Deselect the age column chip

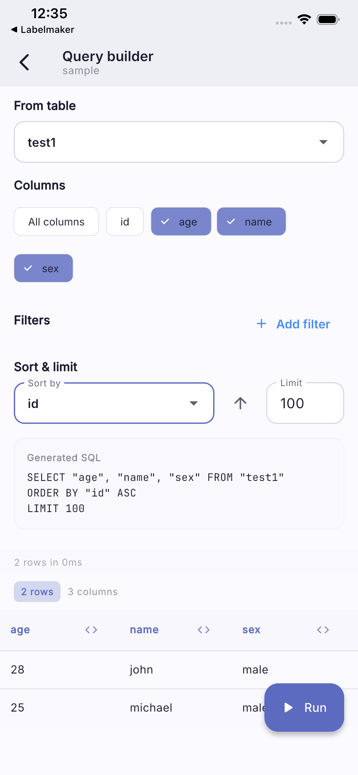[x=181, y=221]
